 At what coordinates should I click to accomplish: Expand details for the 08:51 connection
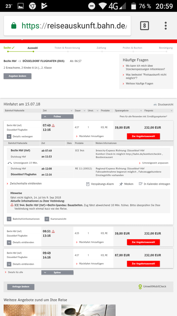9,242
